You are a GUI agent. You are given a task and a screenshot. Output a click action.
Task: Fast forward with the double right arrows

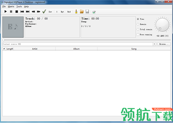click(39, 12)
